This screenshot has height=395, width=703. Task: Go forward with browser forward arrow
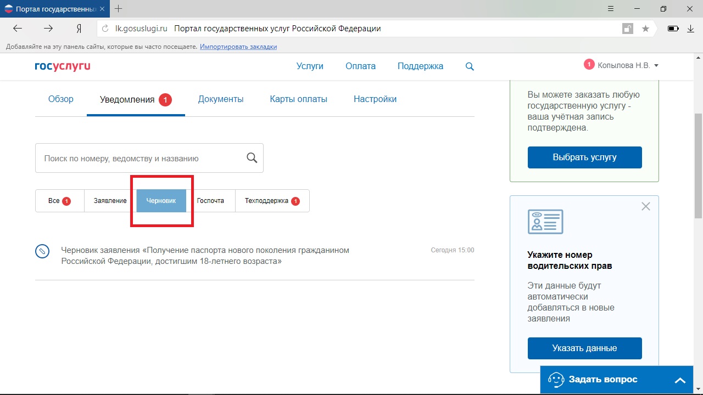(49, 29)
